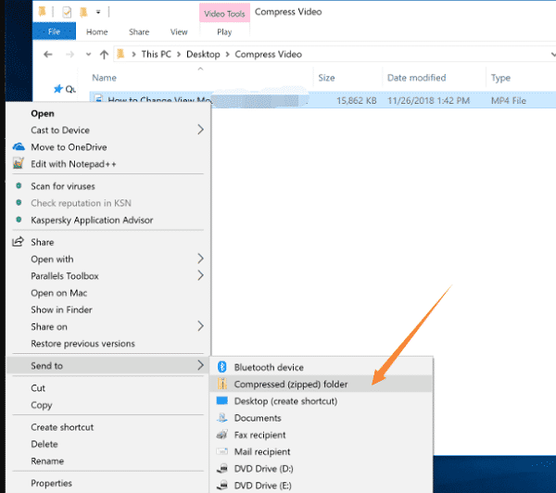Viewport: 556px width, 493px height.
Task: Expand the Parallels Toolbox submenu
Action: 108,276
